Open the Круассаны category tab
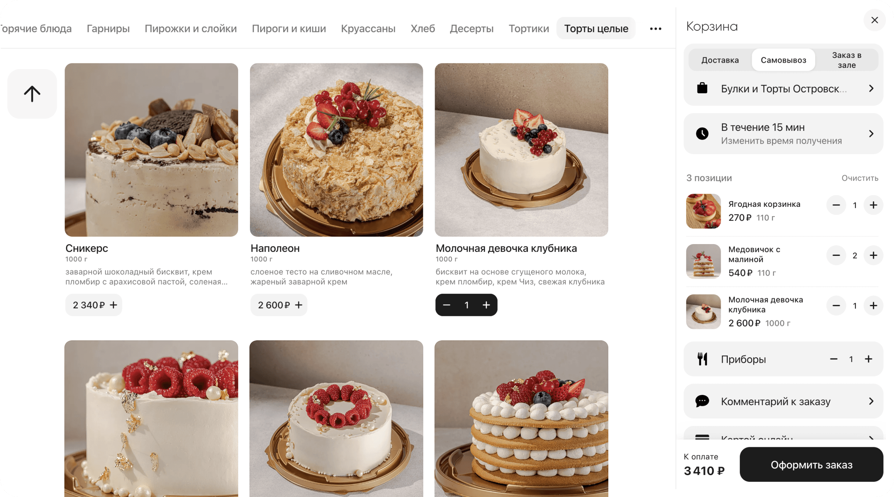894x497 pixels. 368,29
